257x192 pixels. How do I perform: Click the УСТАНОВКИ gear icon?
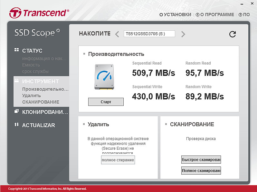[161, 15]
